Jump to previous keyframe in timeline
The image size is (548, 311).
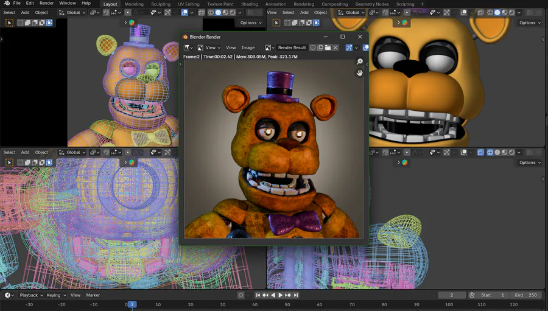tap(265, 295)
